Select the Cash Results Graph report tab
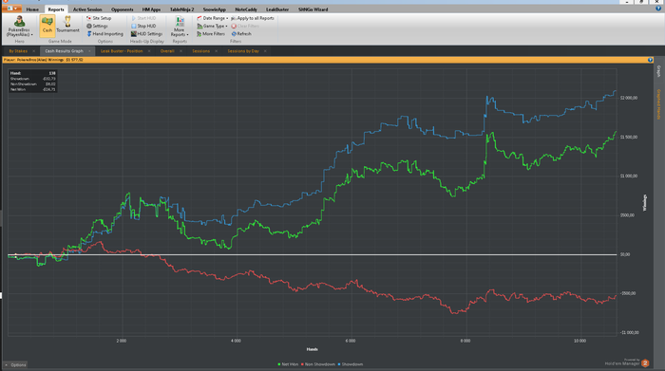The image size is (665, 371). pyautogui.click(x=64, y=51)
